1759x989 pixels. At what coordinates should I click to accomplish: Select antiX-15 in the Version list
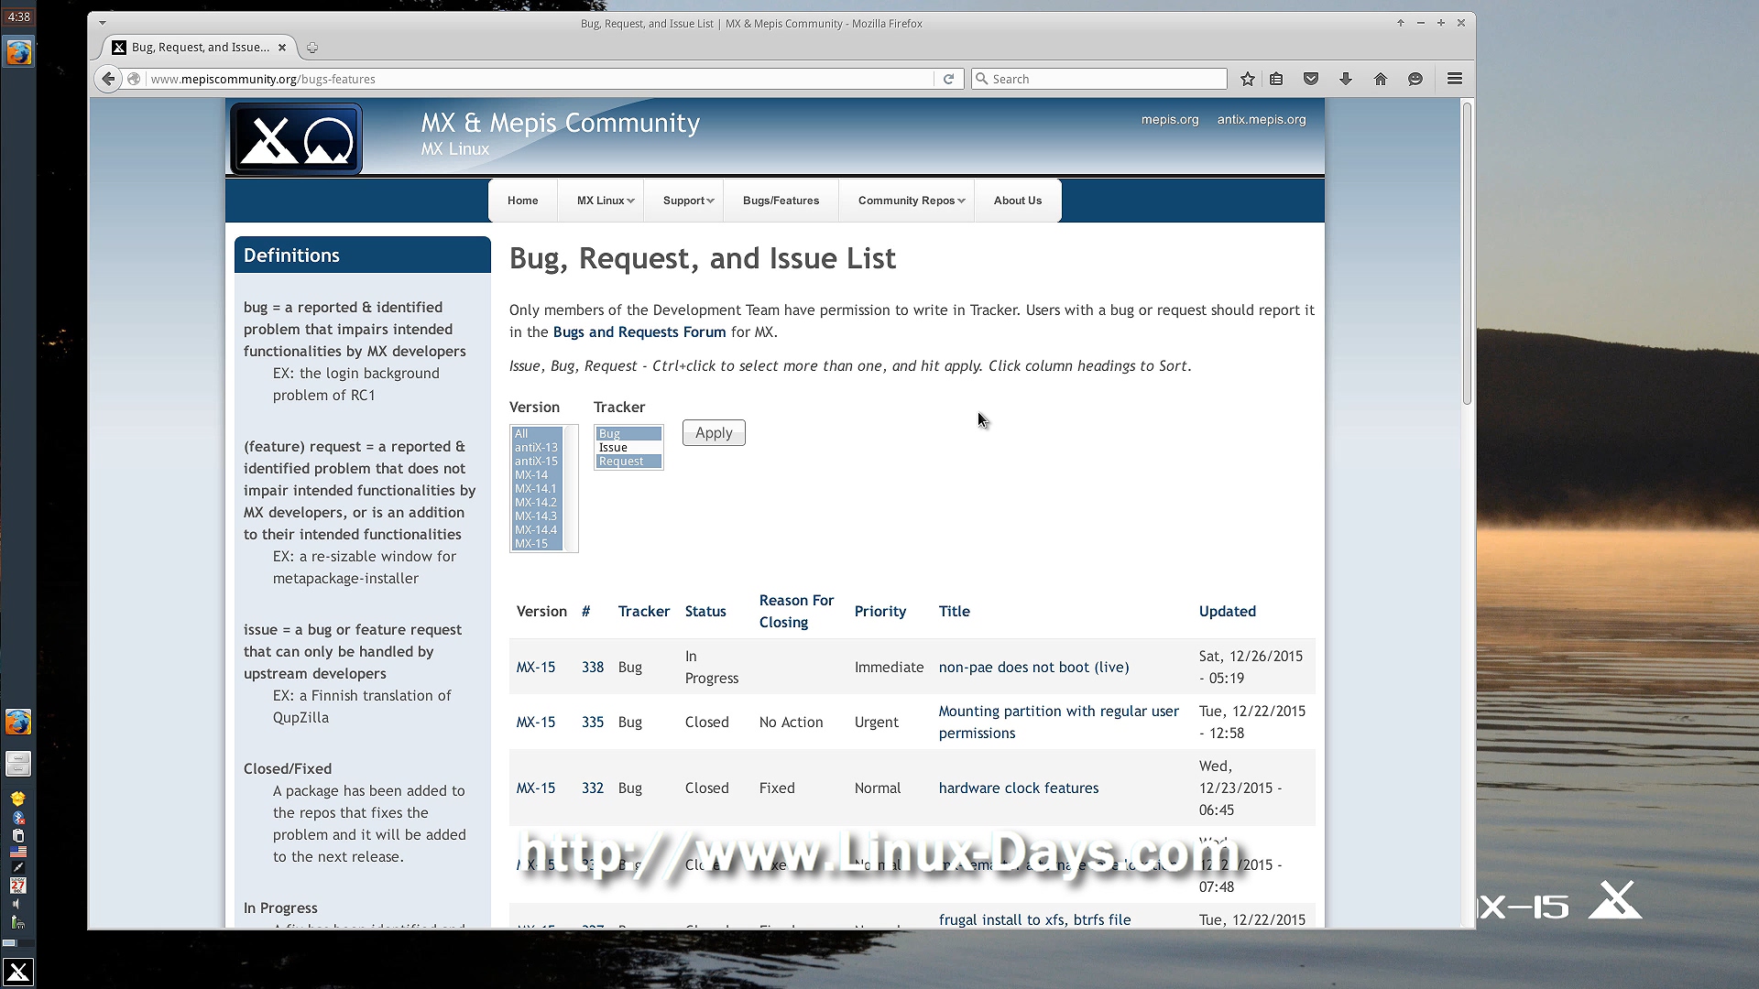pyautogui.click(x=538, y=462)
